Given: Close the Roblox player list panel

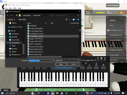Looking at the screenshot, I should [x=107, y=17].
